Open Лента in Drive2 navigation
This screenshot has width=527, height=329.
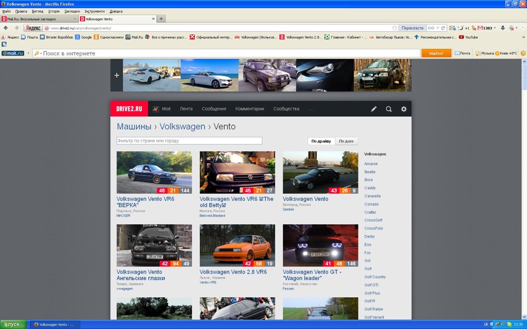click(186, 109)
